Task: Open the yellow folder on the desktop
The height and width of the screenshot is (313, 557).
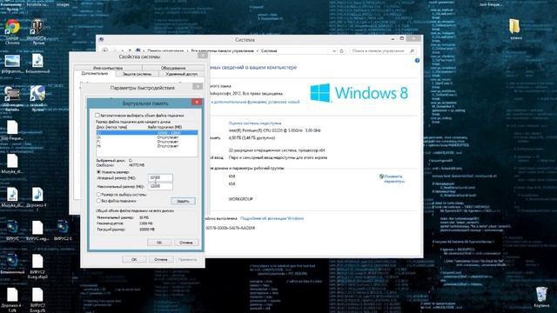Action: (514, 27)
